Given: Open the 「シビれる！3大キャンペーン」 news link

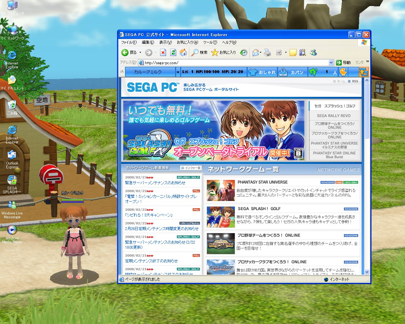Looking at the screenshot, I should [x=149, y=215].
